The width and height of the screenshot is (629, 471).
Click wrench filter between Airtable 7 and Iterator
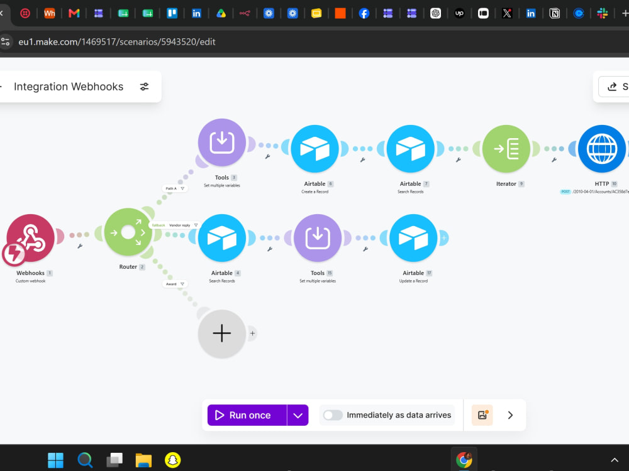tap(458, 160)
